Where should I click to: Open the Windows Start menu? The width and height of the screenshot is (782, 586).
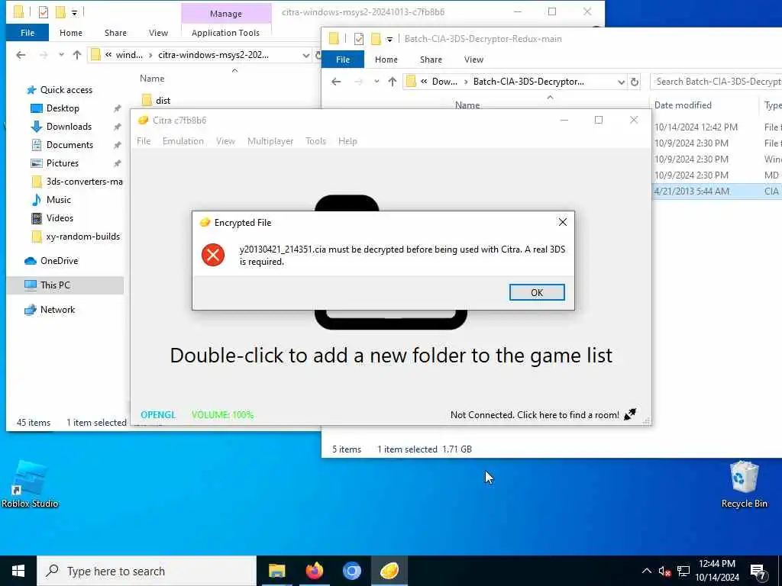(x=18, y=571)
